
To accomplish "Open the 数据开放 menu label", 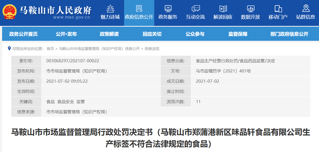I will (250, 17).
